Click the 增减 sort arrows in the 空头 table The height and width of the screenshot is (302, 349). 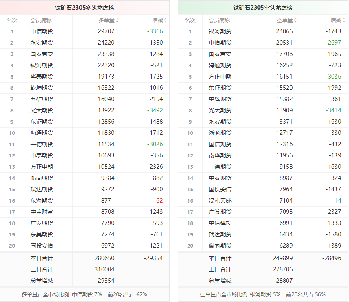point(344,21)
